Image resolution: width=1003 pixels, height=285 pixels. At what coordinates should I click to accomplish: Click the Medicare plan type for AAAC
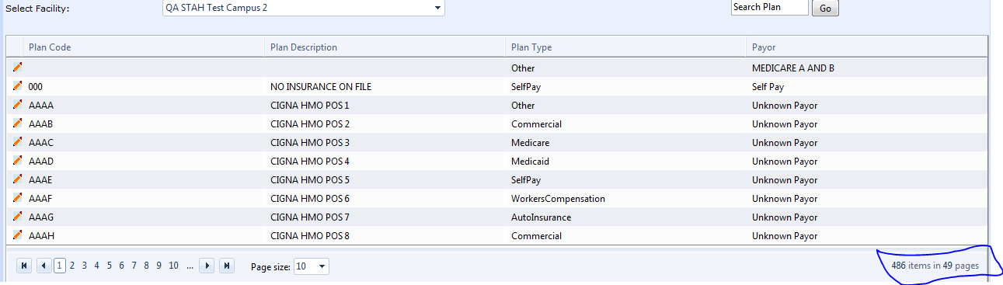530,142
